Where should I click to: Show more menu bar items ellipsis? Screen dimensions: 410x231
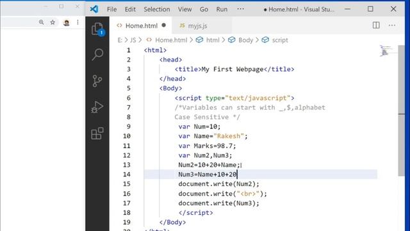[240, 9]
